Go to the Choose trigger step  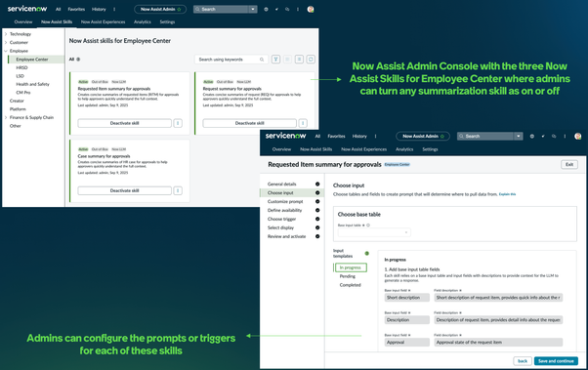click(281, 219)
